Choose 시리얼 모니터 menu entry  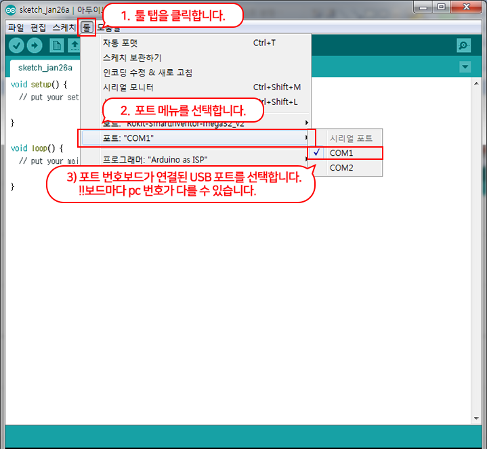coord(128,87)
